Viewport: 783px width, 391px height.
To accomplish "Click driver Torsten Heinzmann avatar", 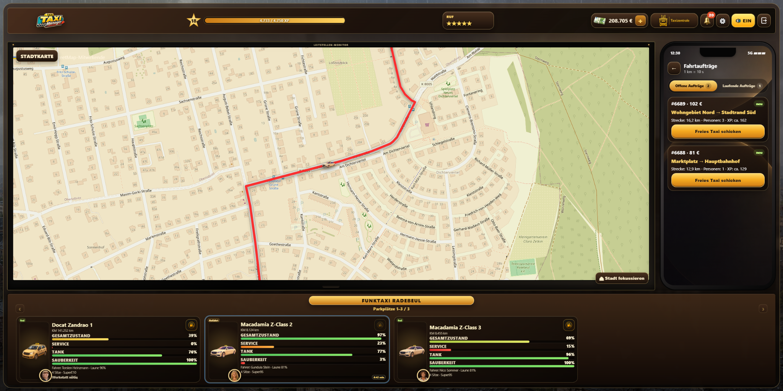I will (x=45, y=375).
